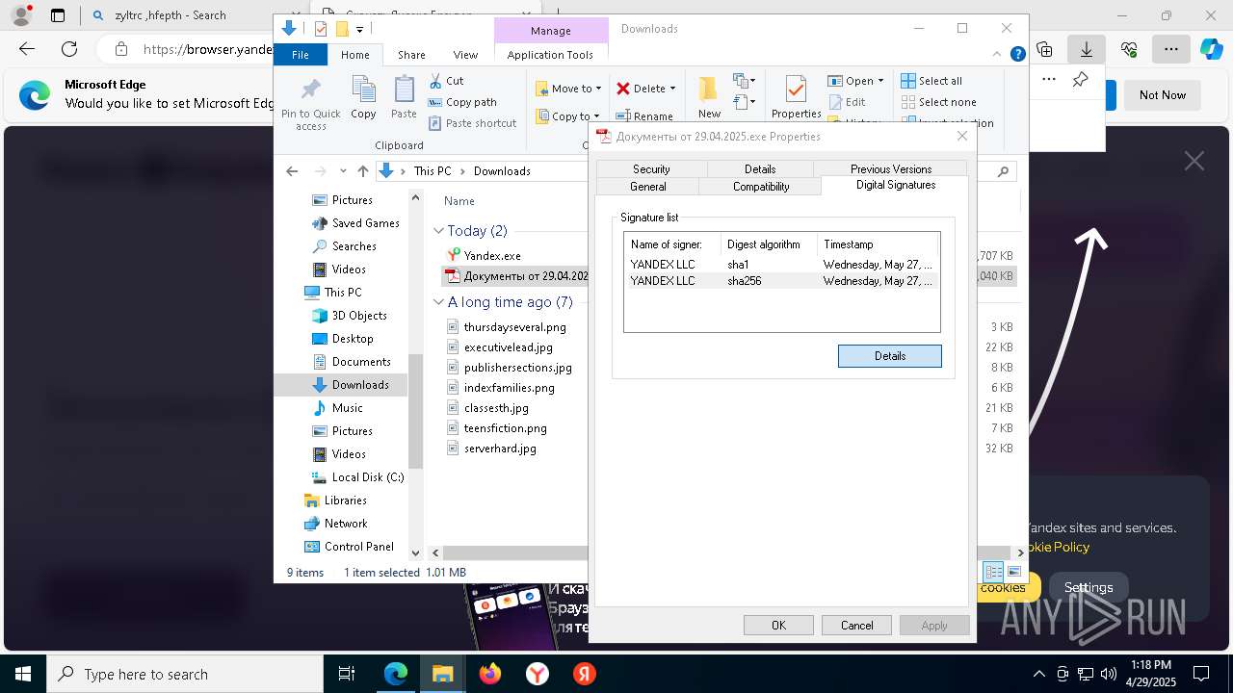Viewport: 1233px width, 693px height.
Task: Click Copy path in the Clipboard group
Action: (x=462, y=102)
